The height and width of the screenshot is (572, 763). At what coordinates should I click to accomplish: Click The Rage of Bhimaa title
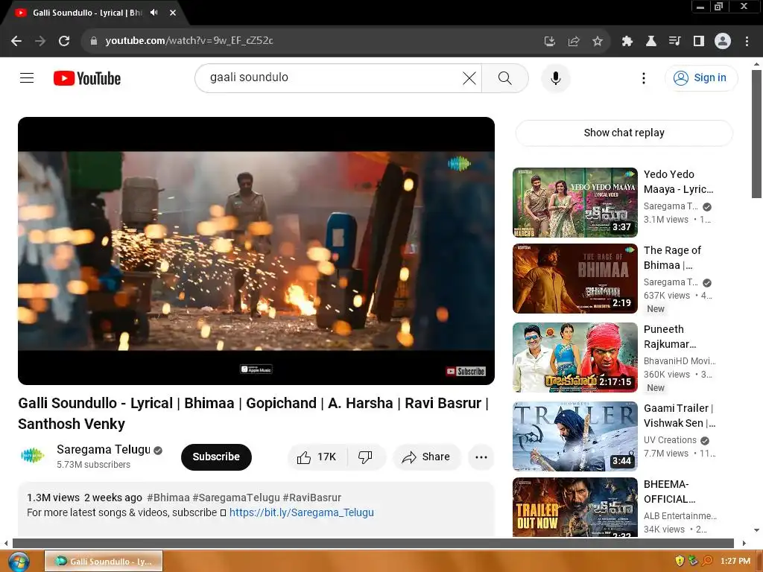click(673, 258)
